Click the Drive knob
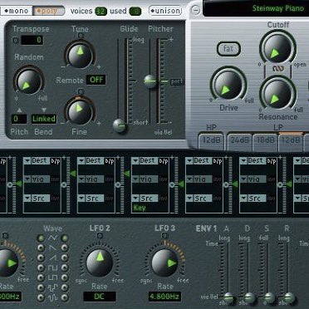309x309 pixels. pos(228,84)
